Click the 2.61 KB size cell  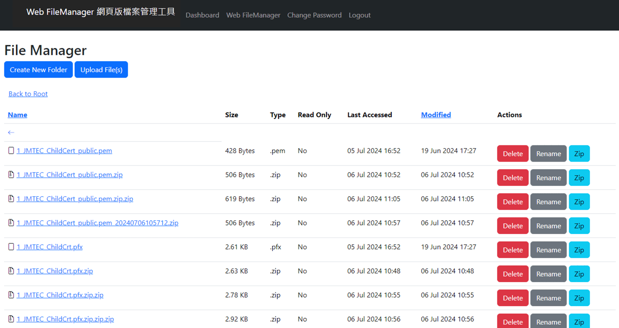(236, 247)
